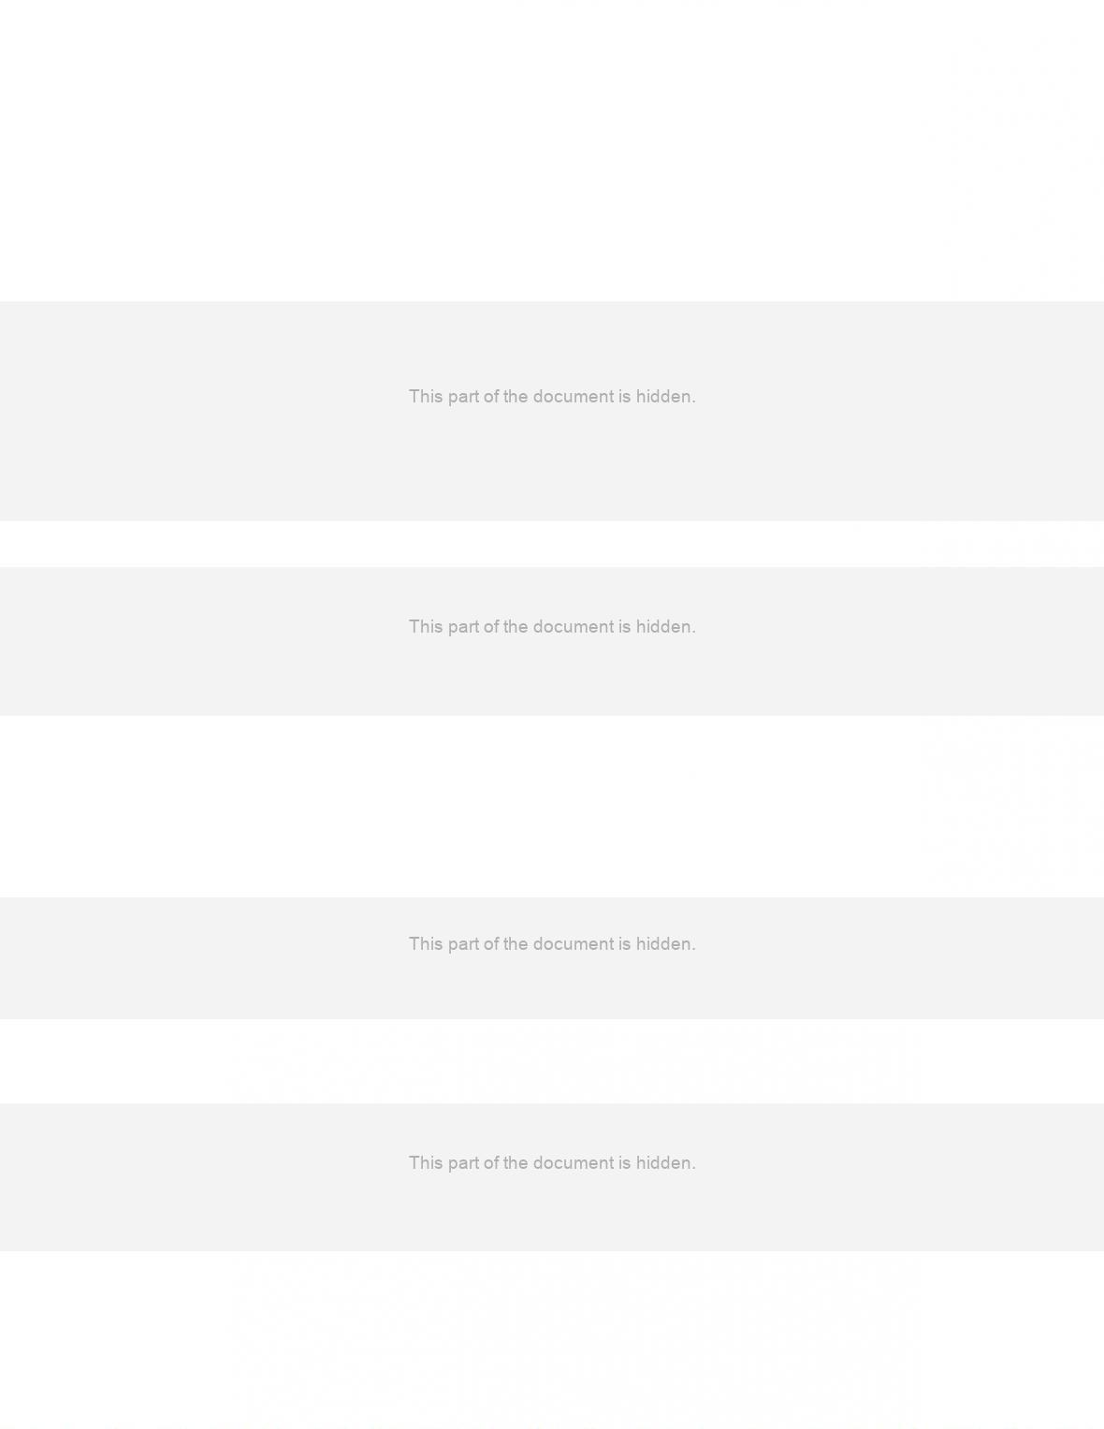The height and width of the screenshot is (1429, 1104).
Task: Click the text in the second hidden banner
Action: coord(552,627)
